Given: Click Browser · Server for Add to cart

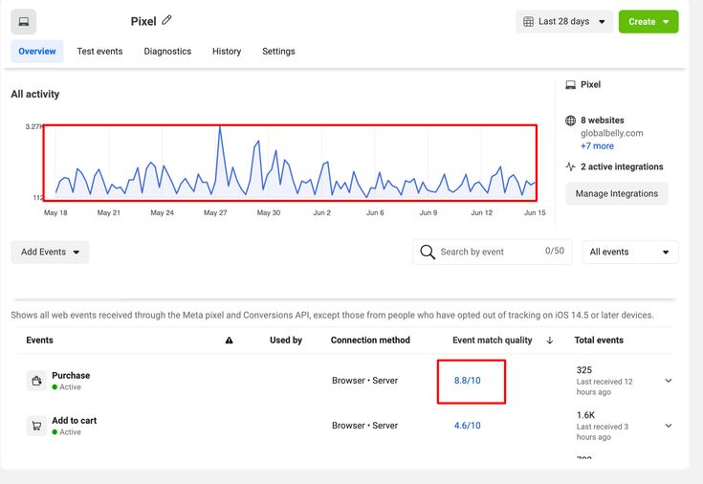Looking at the screenshot, I should [x=364, y=426].
